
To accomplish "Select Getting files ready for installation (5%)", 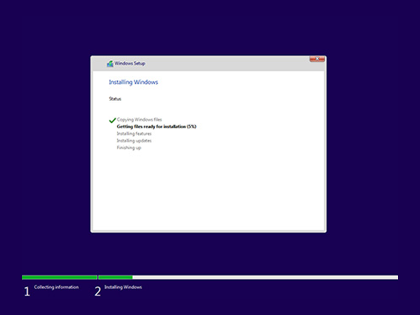I will [x=156, y=127].
